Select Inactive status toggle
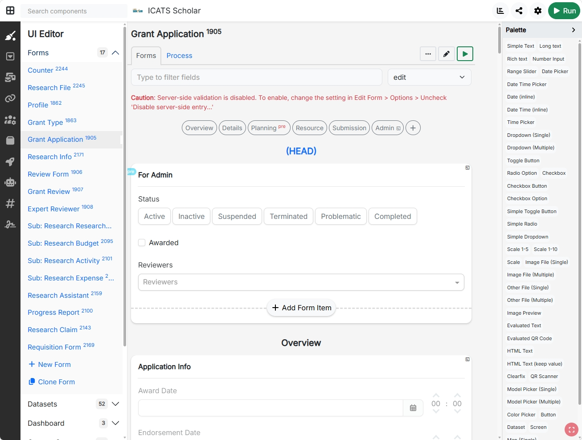This screenshot has height=440, width=582. click(x=191, y=216)
